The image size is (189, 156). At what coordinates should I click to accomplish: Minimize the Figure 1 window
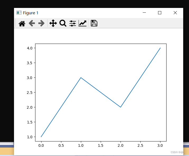tap(144, 13)
